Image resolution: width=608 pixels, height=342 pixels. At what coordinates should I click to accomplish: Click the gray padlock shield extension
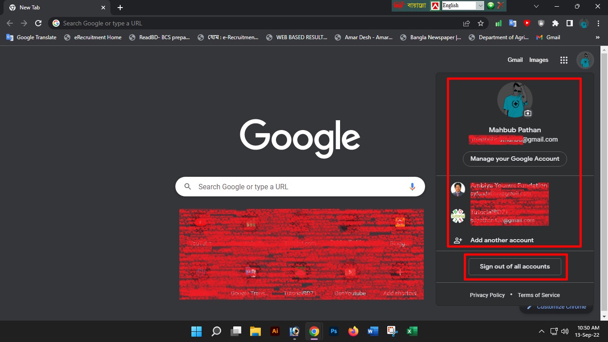541,23
